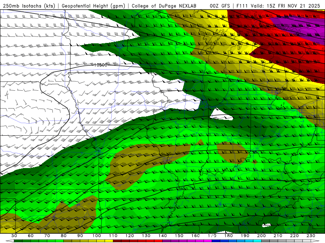This screenshot has height=243, width=325.
Task: Click the '250mb Isotachs (kts)' title text
Action: tap(29, 6)
